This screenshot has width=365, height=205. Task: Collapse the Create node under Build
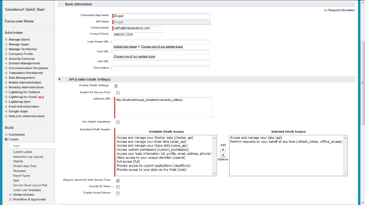pos(6,140)
